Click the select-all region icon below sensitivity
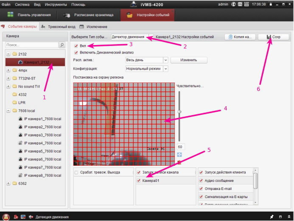 point(179,154)
